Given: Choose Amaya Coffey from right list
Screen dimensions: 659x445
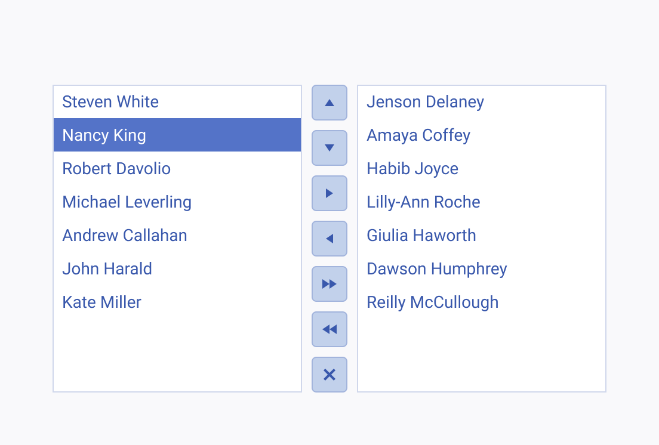Looking at the screenshot, I should click(482, 135).
